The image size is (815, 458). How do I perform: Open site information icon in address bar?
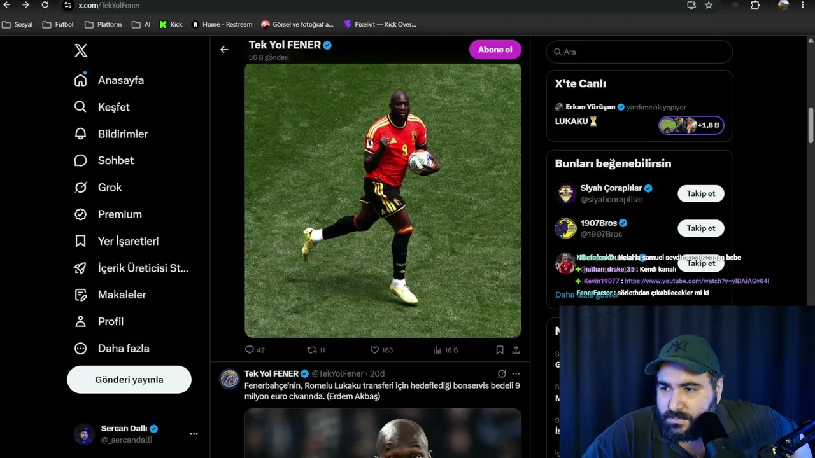68,5
